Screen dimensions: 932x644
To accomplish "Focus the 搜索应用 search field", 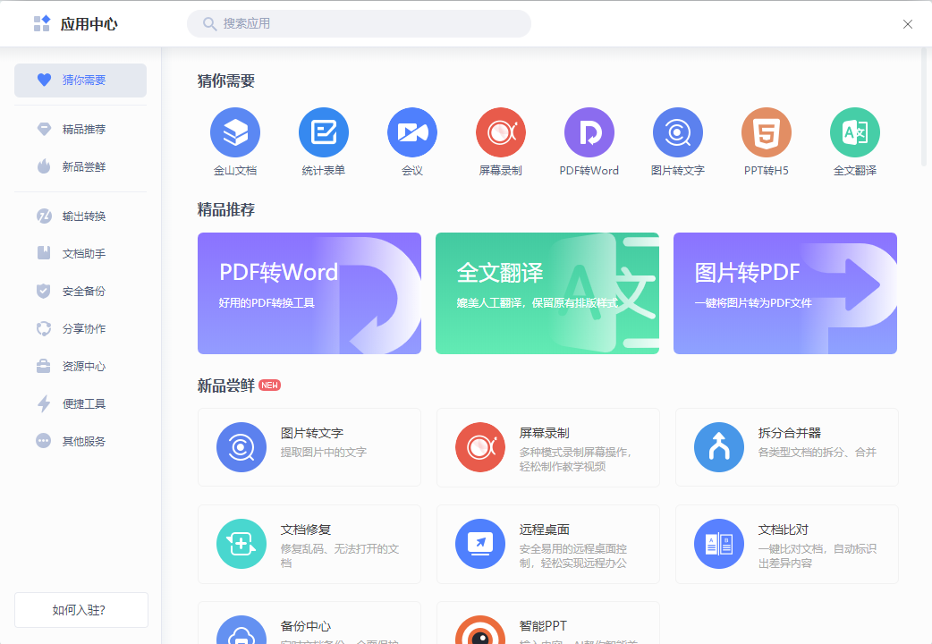I will tap(359, 24).
